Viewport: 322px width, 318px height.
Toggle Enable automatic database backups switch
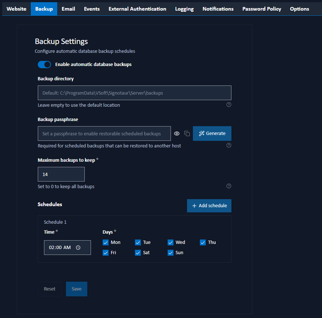(x=44, y=65)
